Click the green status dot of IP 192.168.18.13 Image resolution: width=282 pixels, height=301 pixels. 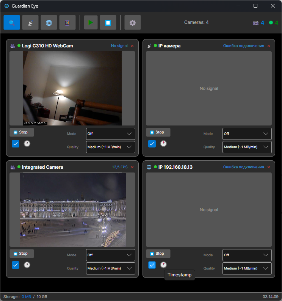click(155, 167)
